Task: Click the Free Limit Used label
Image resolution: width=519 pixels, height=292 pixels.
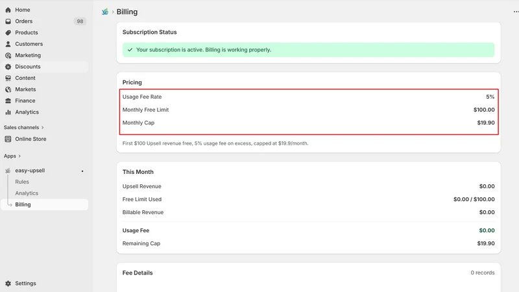Action: [142, 199]
